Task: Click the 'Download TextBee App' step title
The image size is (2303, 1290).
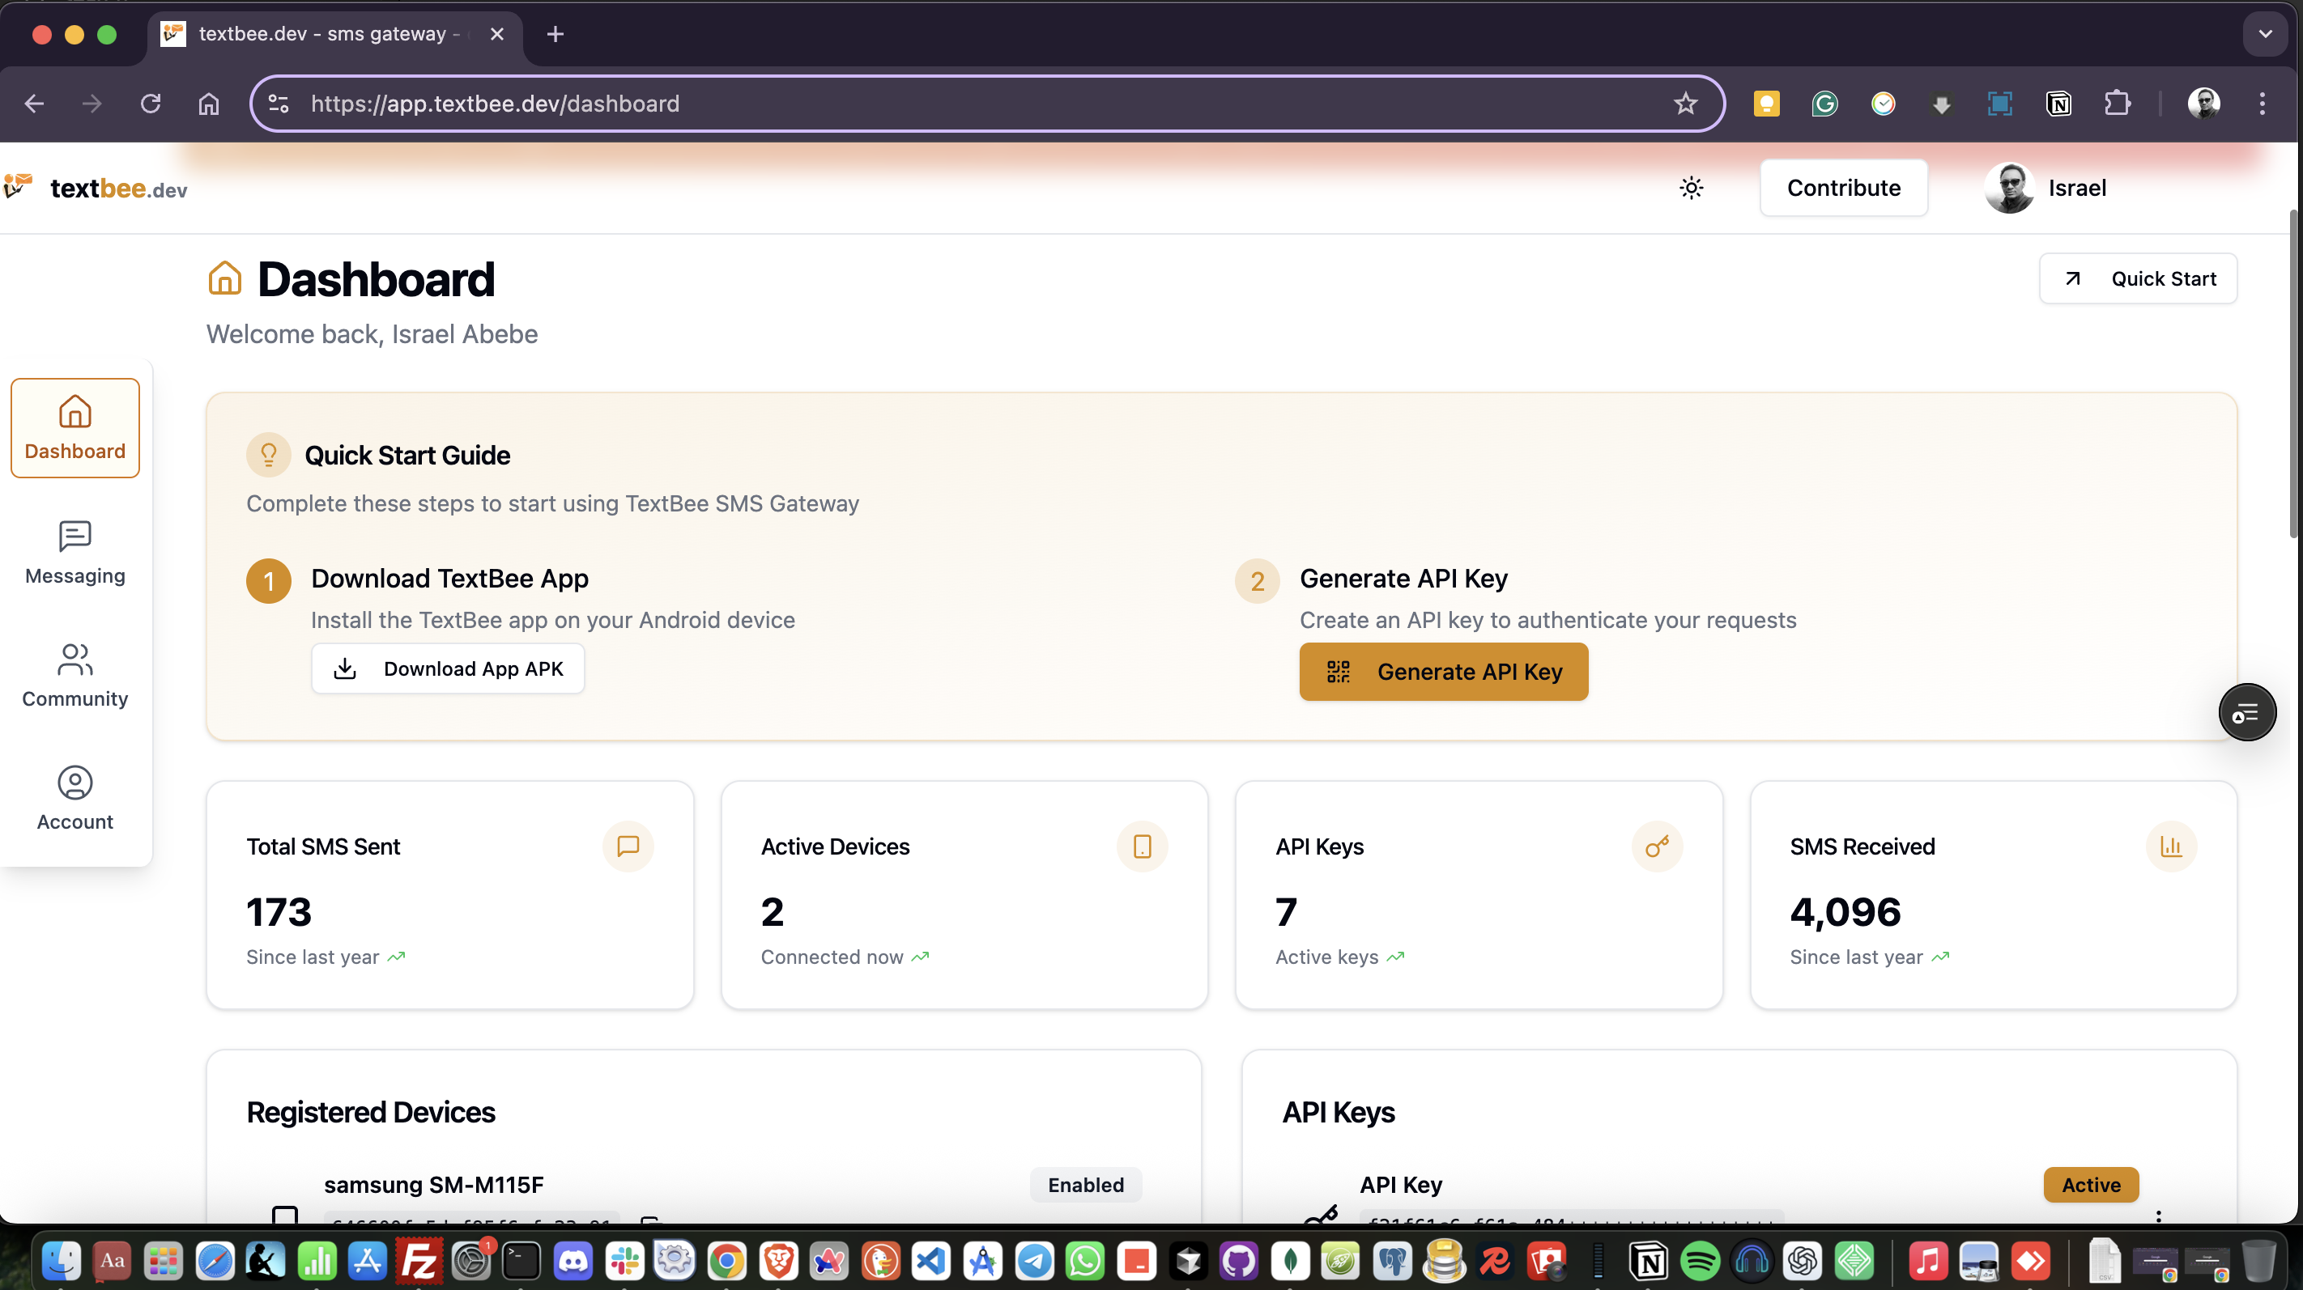Action: click(449, 578)
